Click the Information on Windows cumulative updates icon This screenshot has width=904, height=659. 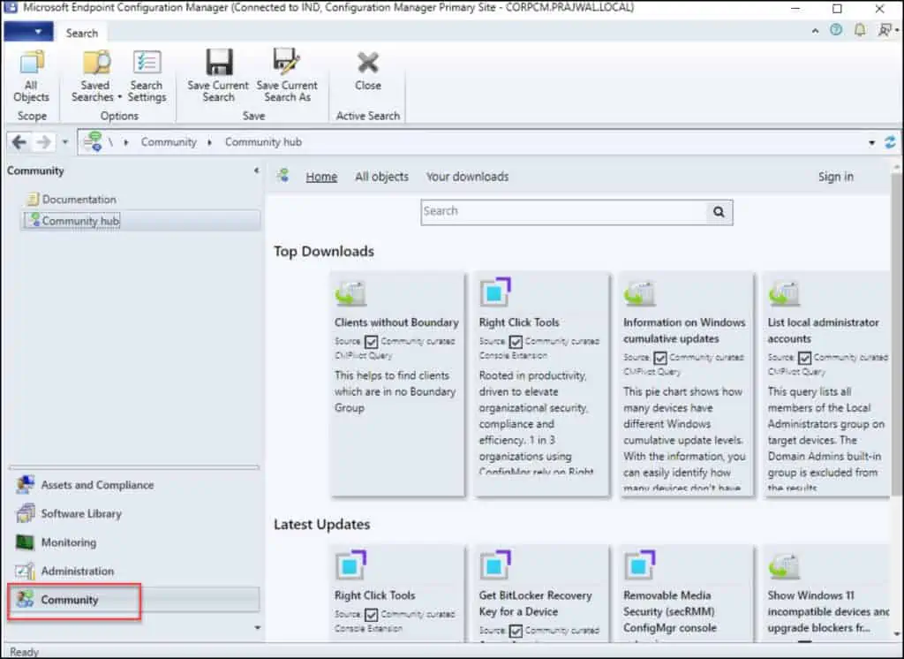(x=639, y=293)
